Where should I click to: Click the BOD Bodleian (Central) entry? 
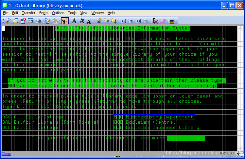pyautogui.click(x=146, y=122)
